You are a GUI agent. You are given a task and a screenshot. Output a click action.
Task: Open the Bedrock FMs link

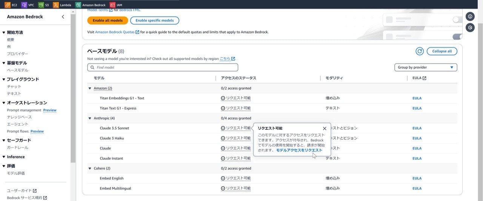point(129,10)
